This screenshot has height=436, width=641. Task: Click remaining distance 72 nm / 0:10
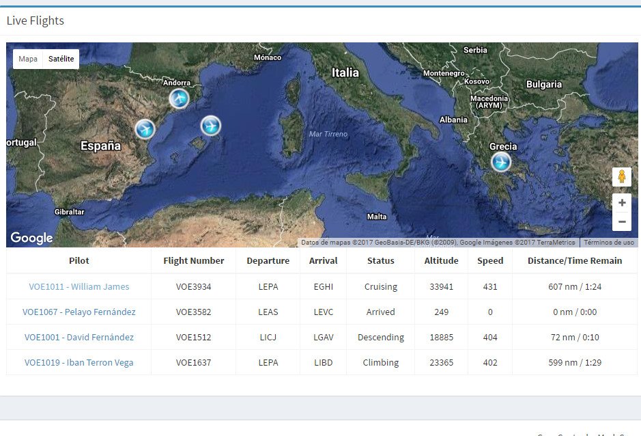tap(575, 338)
